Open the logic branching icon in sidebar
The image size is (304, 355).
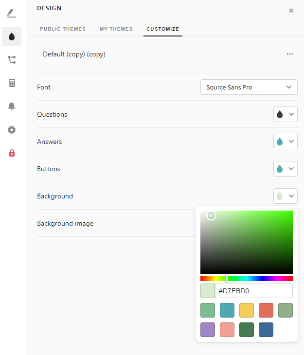point(12,60)
